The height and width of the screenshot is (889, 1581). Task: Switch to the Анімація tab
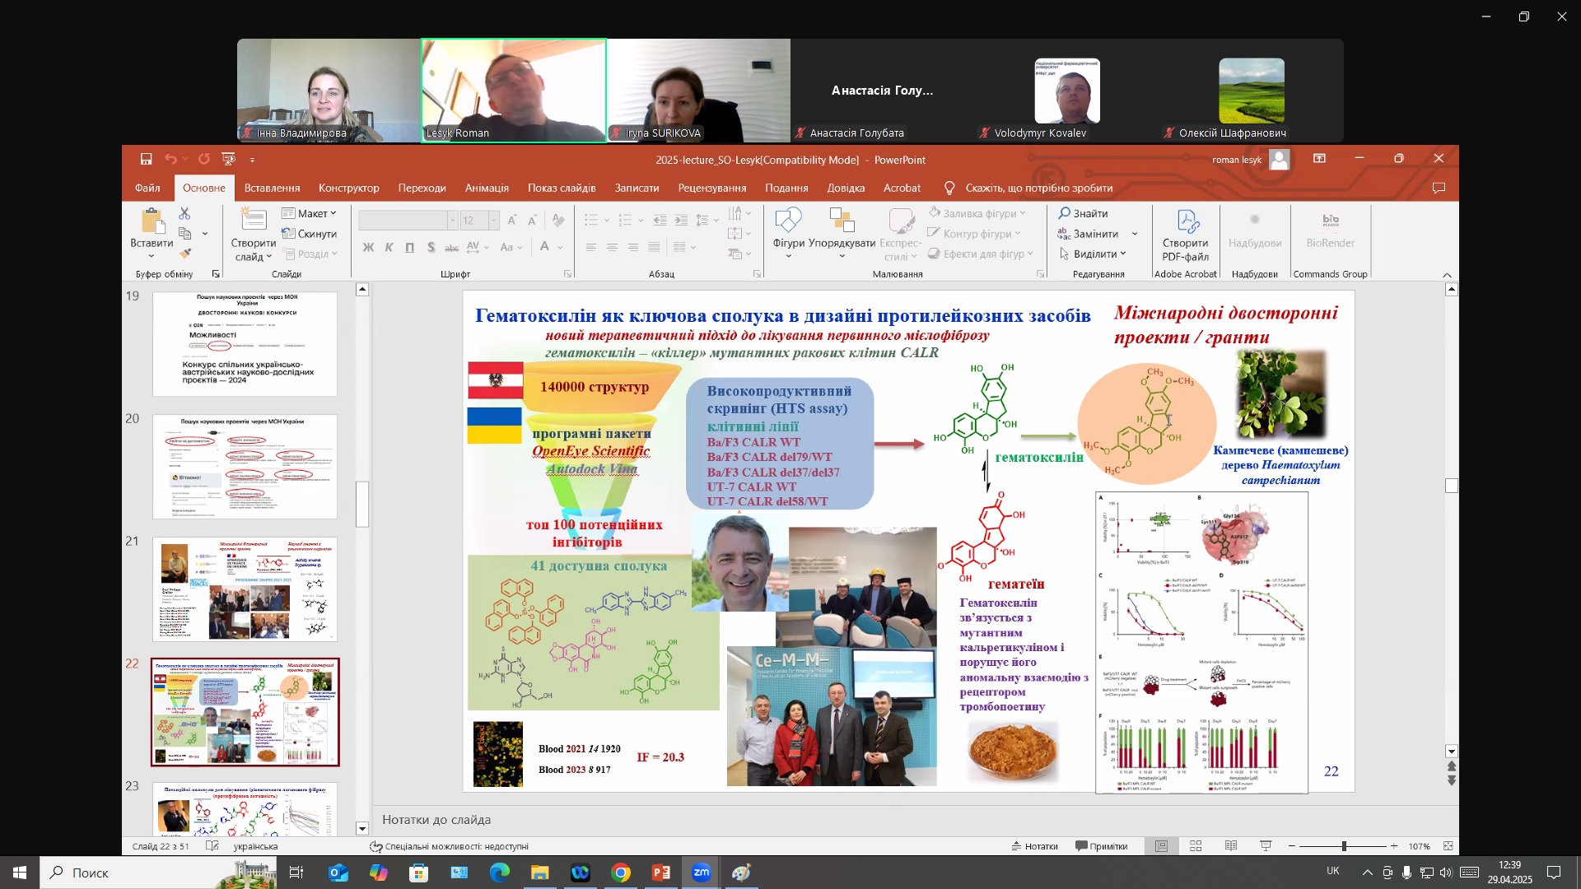pos(487,188)
